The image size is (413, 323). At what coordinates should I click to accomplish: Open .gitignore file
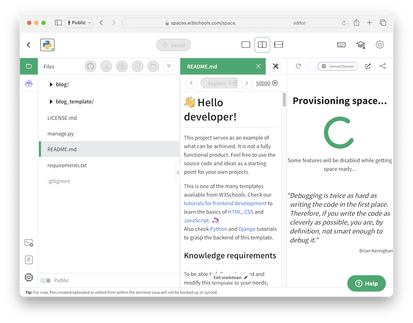coord(59,181)
